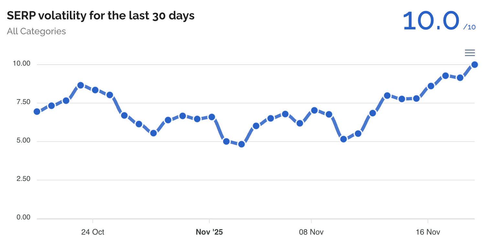Click the 2.50 y-axis label
Image resolution: width=486 pixels, height=243 pixels.
(23, 179)
